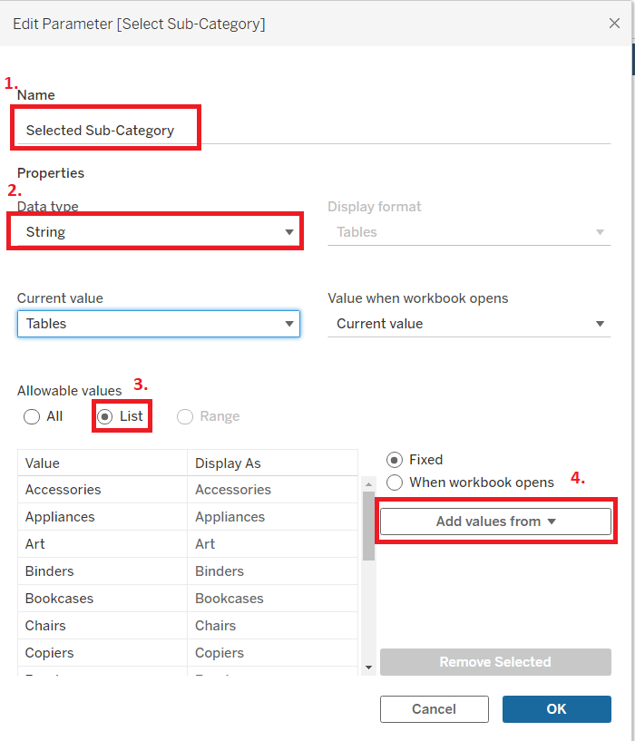
Task: Click the scroll up arrow of values list
Action: coord(368,483)
